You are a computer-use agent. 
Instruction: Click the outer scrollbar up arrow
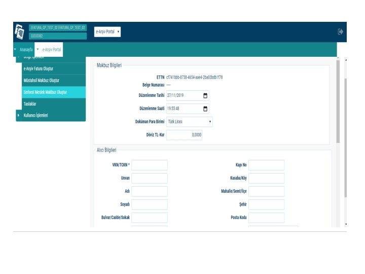[346, 60]
